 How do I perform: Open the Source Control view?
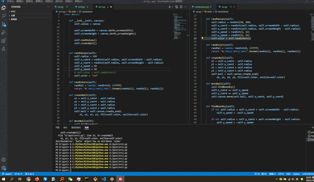click(3, 24)
